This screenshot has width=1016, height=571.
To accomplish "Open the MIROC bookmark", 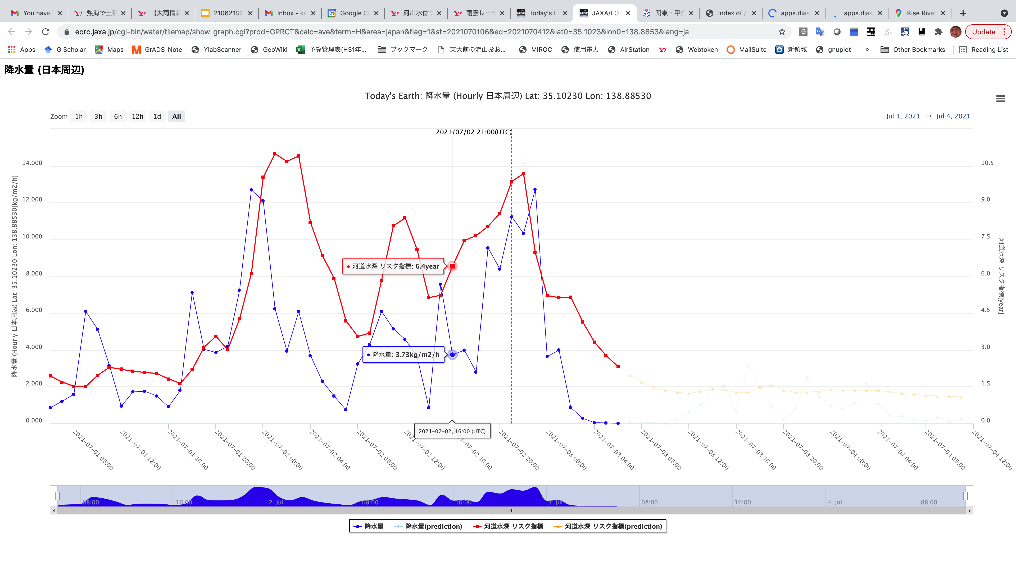I will tap(535, 50).
